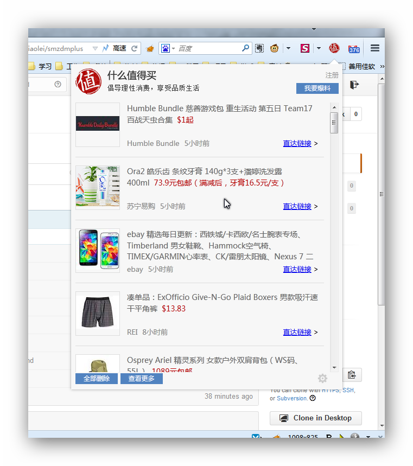The image size is (413, 466).
Task: Click the copy-to-clipboard icon on GitHub page
Action: (352, 375)
